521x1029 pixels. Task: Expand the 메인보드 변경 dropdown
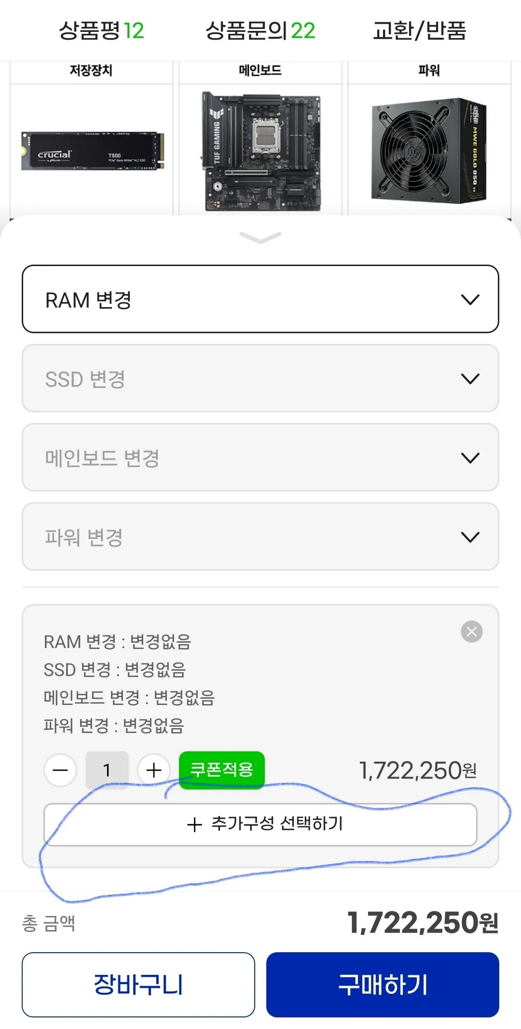click(x=260, y=458)
